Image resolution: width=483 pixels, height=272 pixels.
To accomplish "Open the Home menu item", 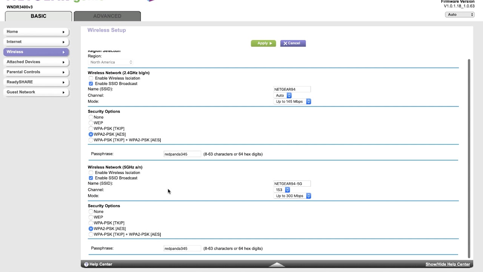I will coord(36,32).
